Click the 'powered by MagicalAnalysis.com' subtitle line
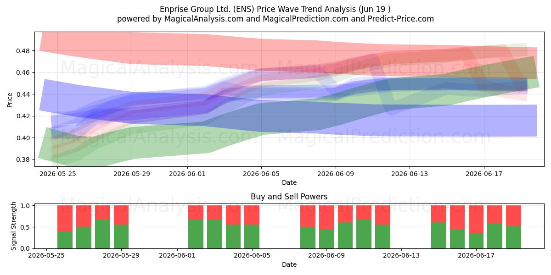 275,19
